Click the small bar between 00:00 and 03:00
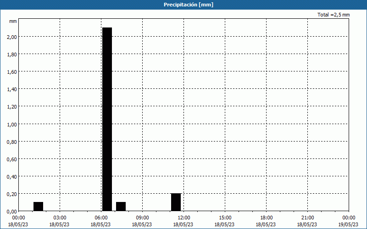367x229 pixels. pos(39,207)
